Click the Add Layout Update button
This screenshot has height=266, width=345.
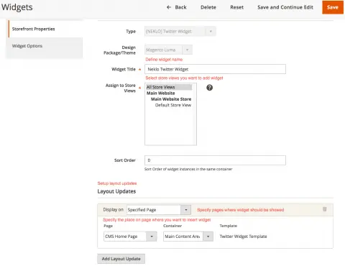click(121, 259)
